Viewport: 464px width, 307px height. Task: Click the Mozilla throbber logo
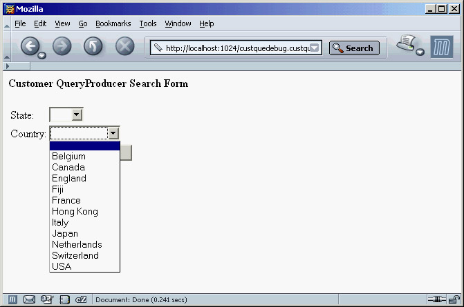442,48
